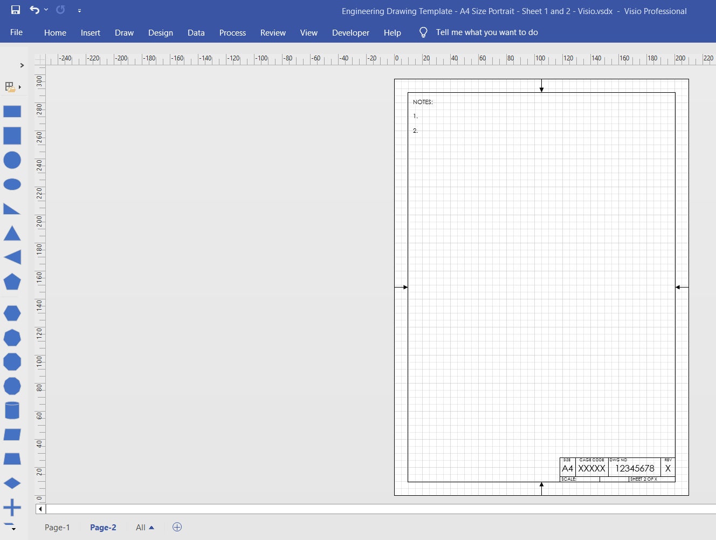Add a new page with the plus button
The height and width of the screenshot is (540, 716).
pyautogui.click(x=177, y=527)
